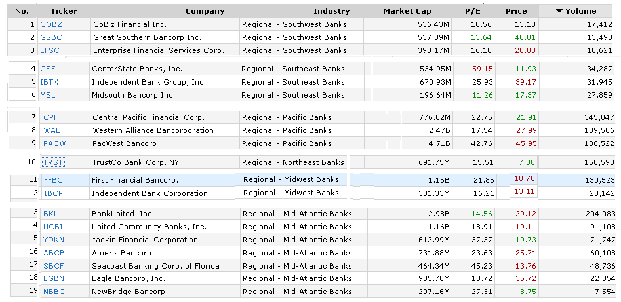Open the CSFL ticker link
This screenshot has height=302, width=621.
coord(49,69)
